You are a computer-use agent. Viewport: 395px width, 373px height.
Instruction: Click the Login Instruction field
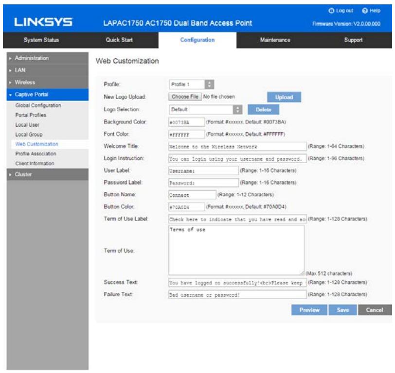(x=237, y=159)
